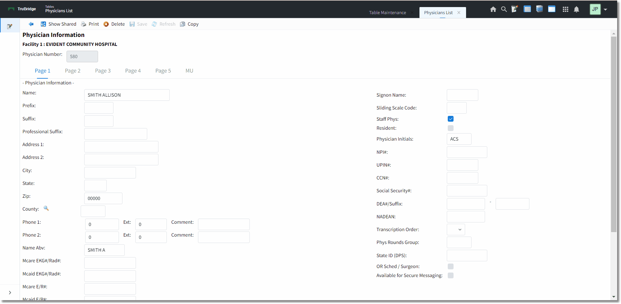
Task: Switch to Table Maintenance tab
Action: pos(387,13)
